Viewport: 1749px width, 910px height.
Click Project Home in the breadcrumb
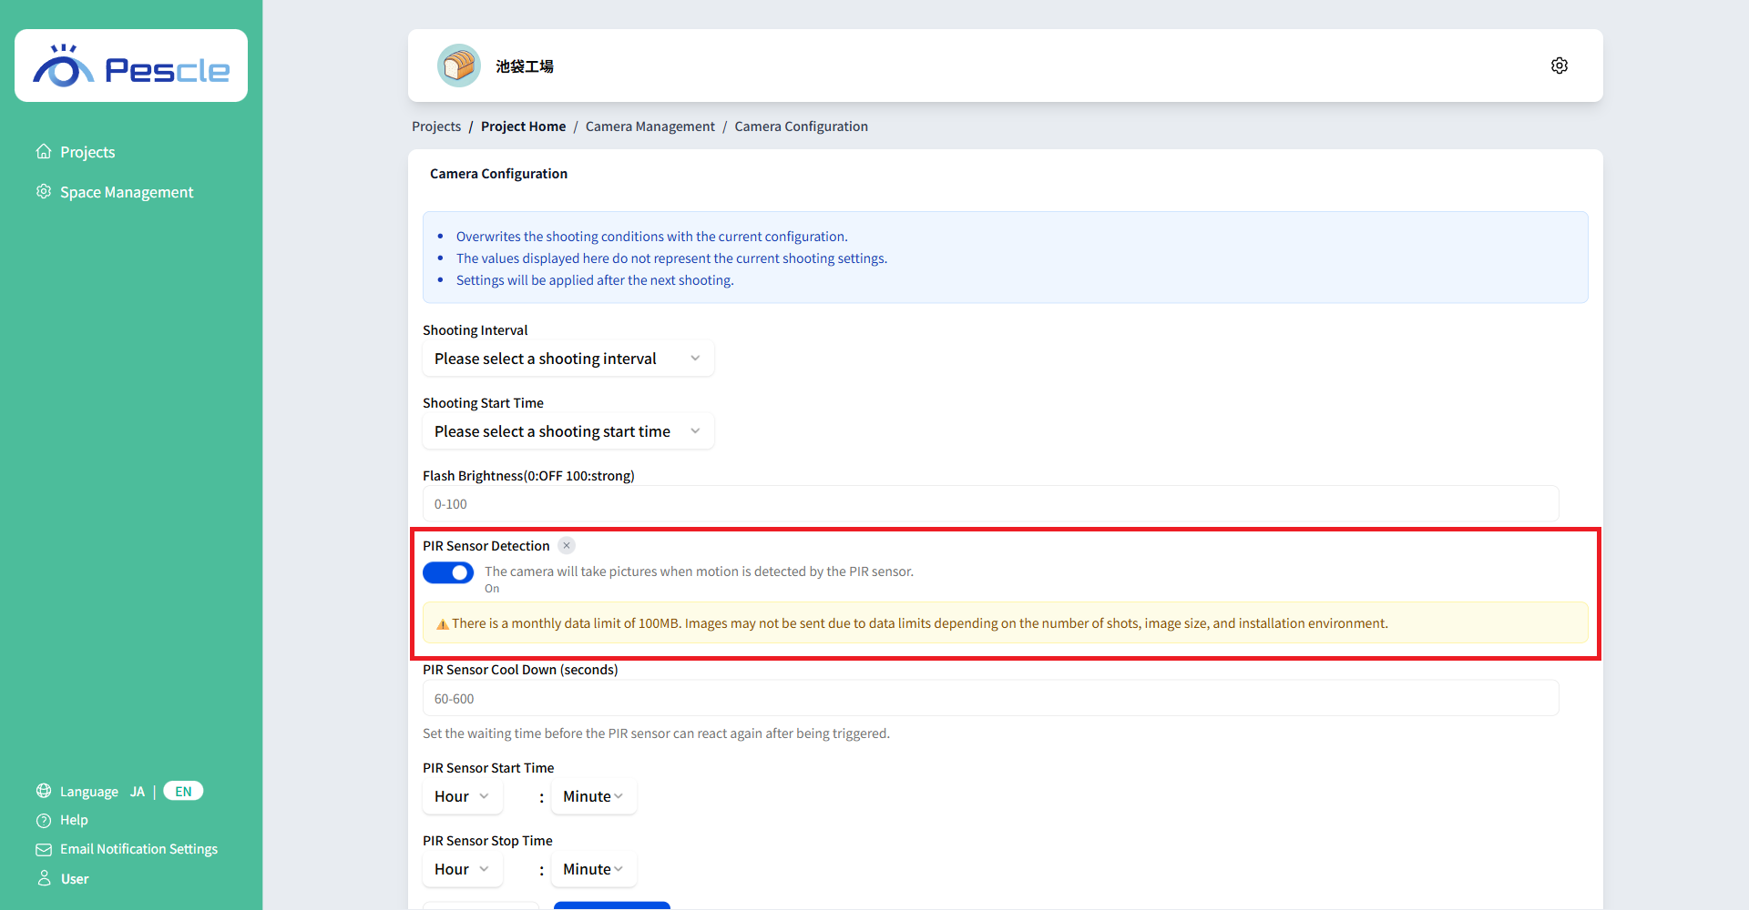click(x=523, y=126)
